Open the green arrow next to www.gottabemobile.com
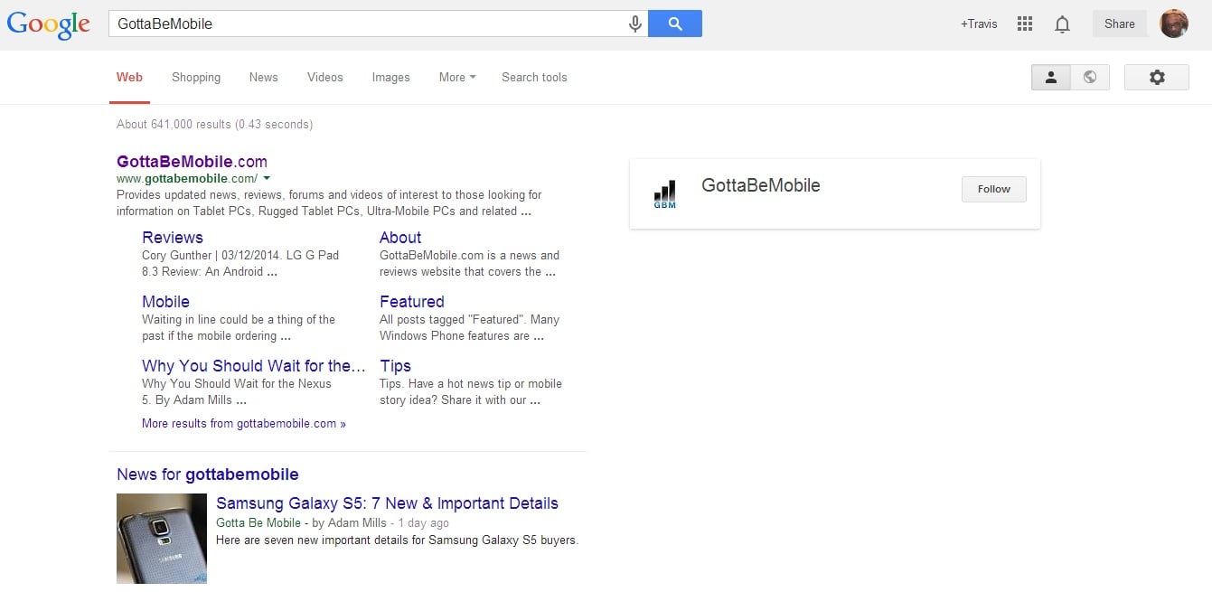This screenshot has width=1212, height=592. (267, 179)
